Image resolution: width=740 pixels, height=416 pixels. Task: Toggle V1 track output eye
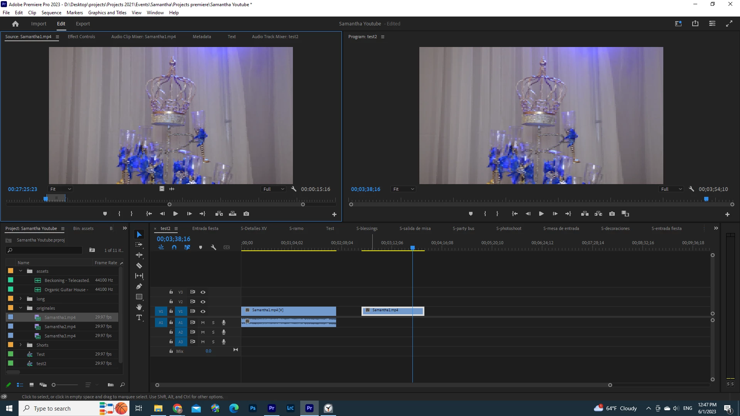(203, 311)
